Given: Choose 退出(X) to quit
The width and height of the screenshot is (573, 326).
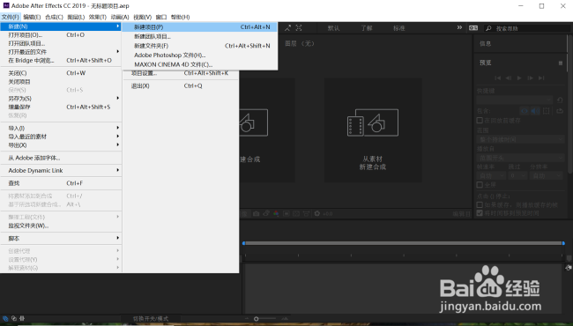Looking at the screenshot, I should pos(181,85).
